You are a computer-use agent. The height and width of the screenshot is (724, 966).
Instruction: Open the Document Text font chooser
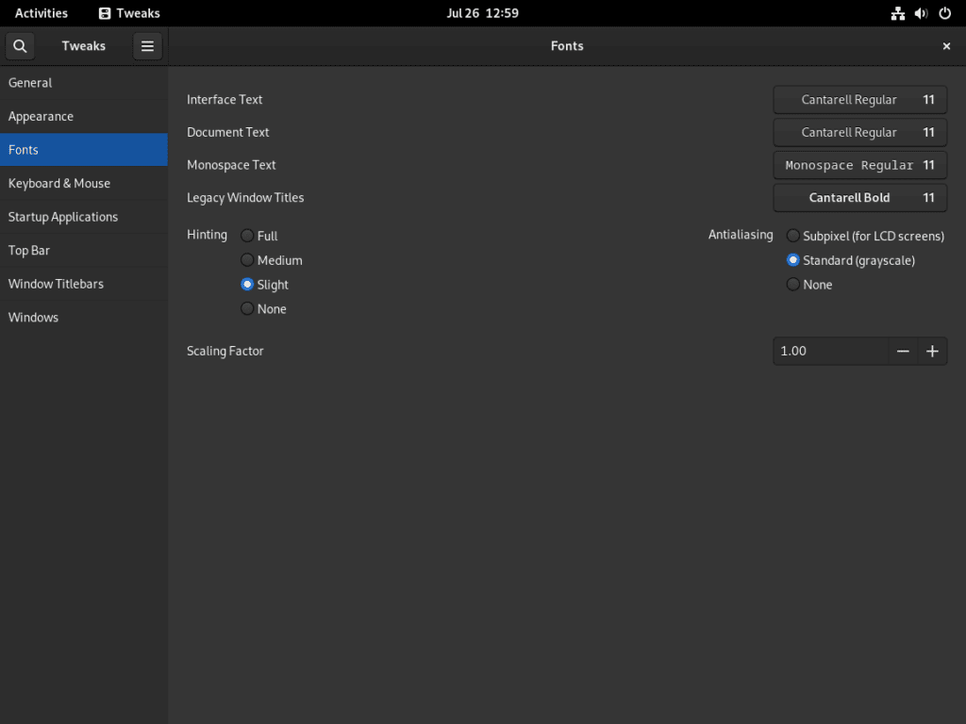click(x=859, y=132)
